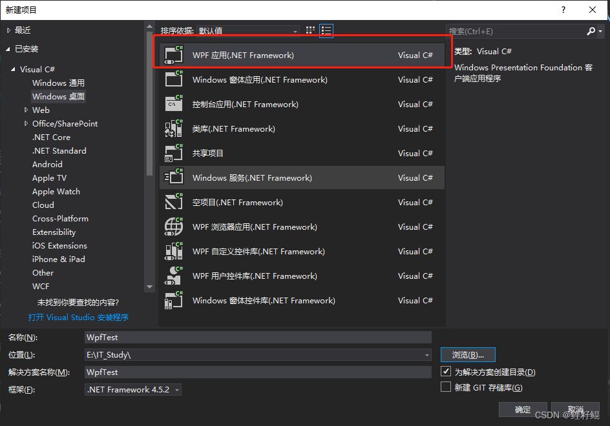Screen dimensions: 610x426
Task: Collapse the Visual C# tree node
Action: click(15, 69)
